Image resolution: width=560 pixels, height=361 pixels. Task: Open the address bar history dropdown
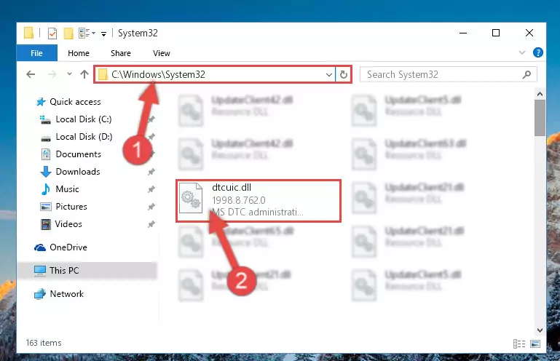coord(329,75)
